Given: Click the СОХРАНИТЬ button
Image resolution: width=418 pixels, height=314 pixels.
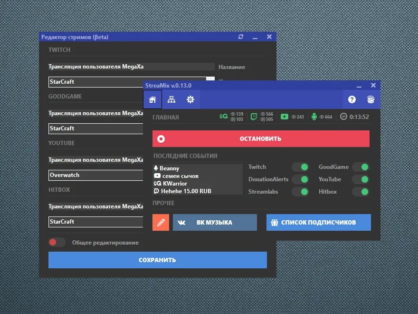Looking at the screenshot, I should [x=158, y=260].
